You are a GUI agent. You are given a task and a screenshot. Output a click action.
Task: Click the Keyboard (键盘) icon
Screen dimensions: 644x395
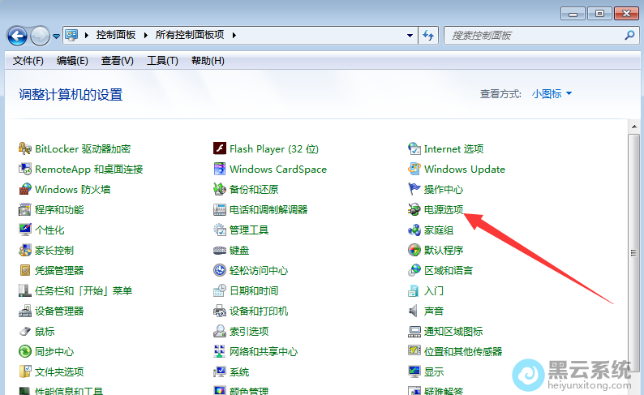point(220,251)
